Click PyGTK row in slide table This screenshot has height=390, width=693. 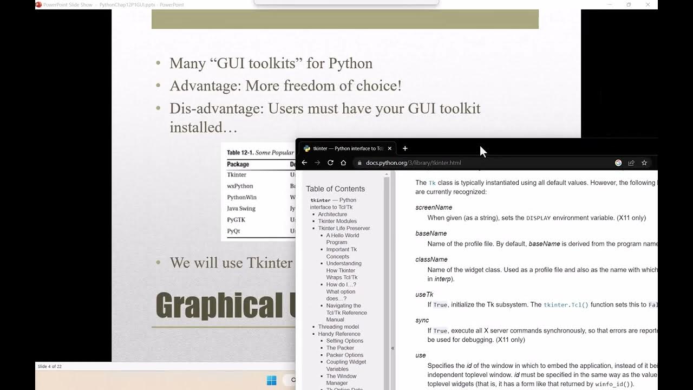(x=260, y=220)
